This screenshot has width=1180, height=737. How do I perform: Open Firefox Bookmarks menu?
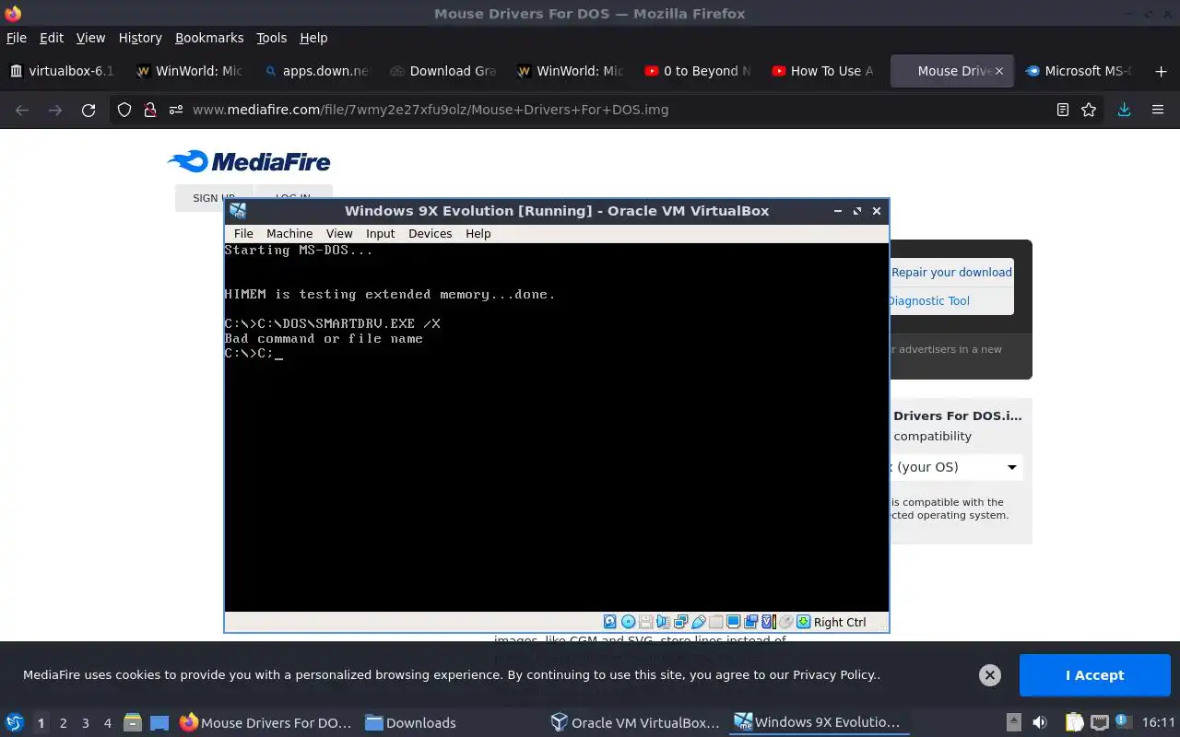(x=209, y=38)
